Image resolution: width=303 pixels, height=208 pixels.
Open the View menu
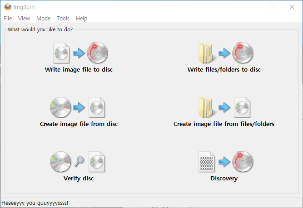coord(24,19)
